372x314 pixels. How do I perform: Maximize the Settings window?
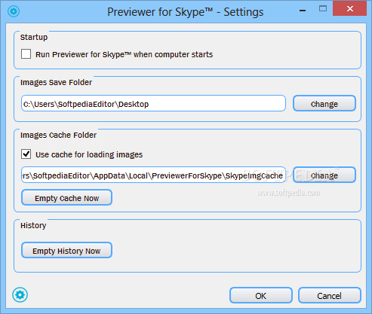coord(323,9)
